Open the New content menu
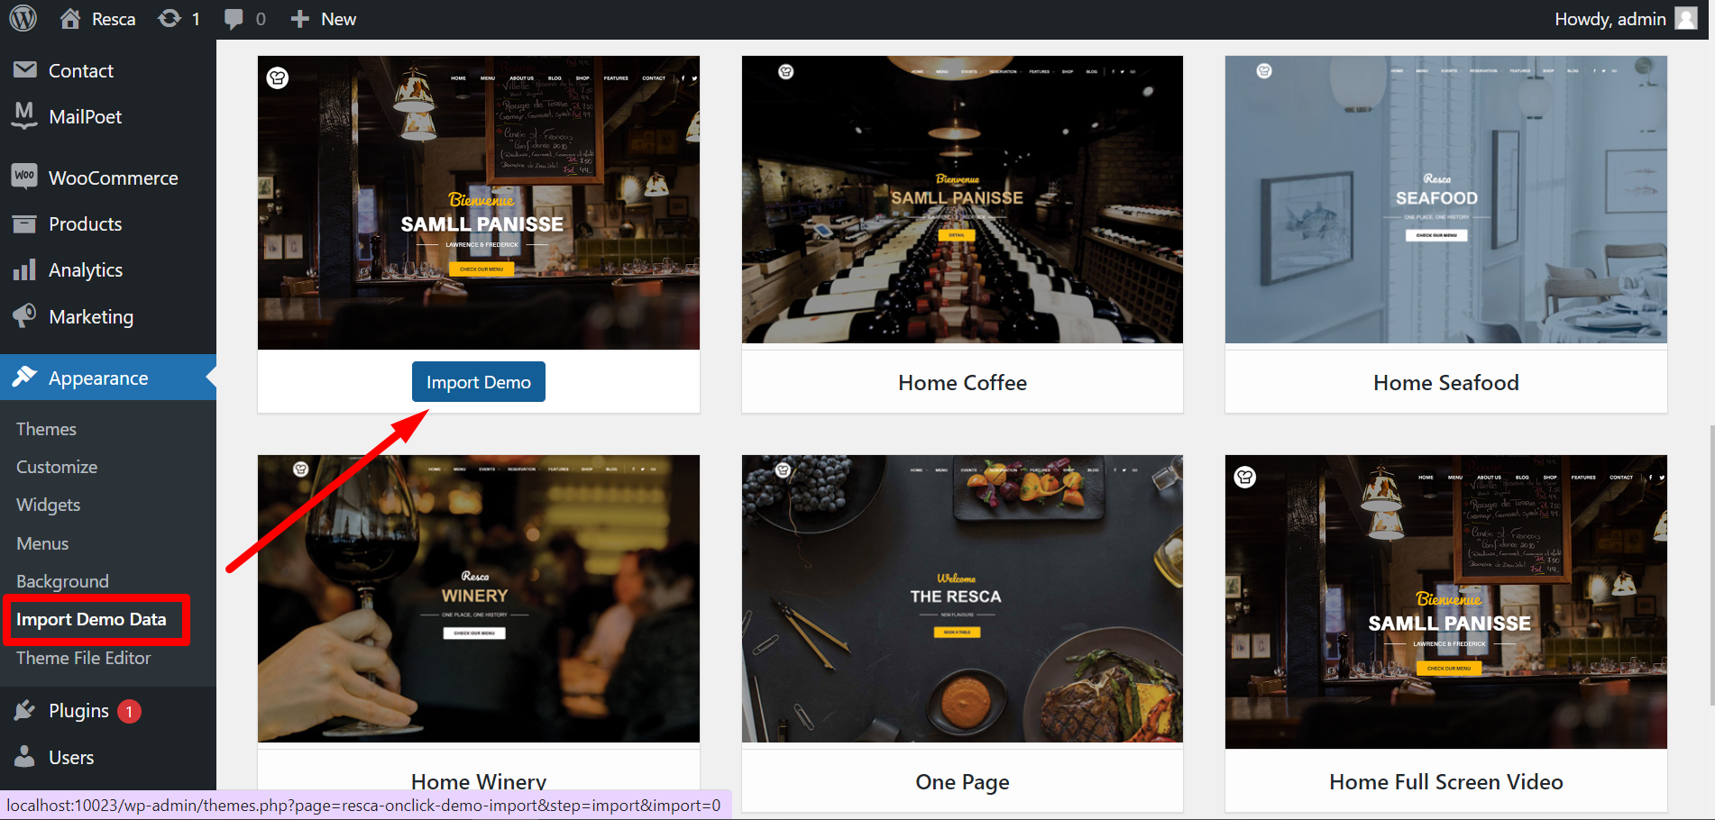Screen dimensions: 1715x820 click(x=323, y=19)
